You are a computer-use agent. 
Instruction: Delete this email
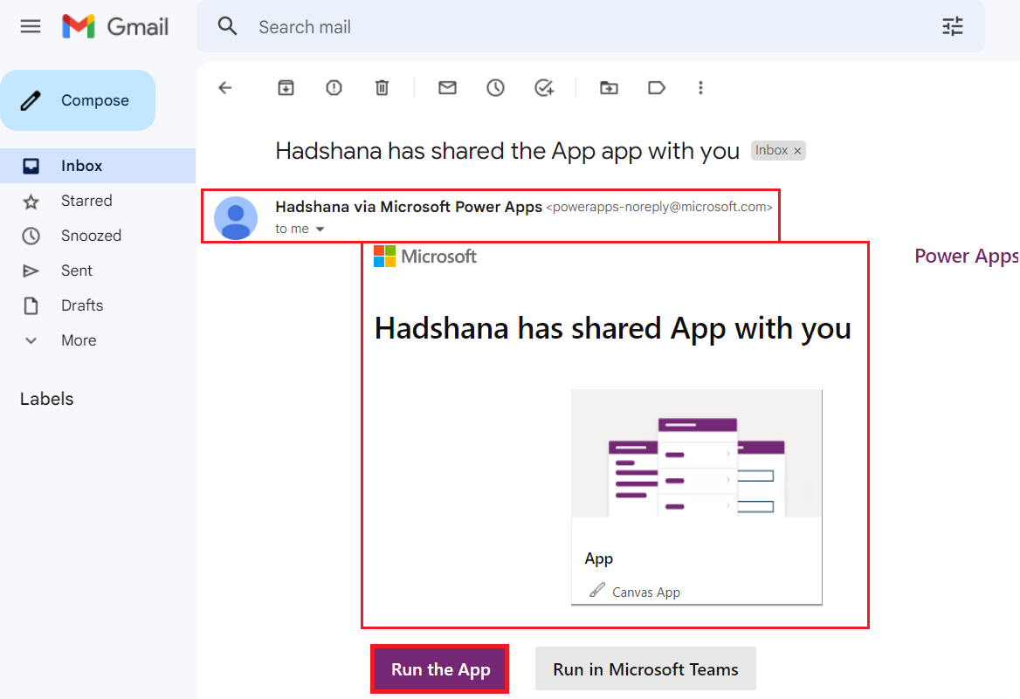pos(382,87)
